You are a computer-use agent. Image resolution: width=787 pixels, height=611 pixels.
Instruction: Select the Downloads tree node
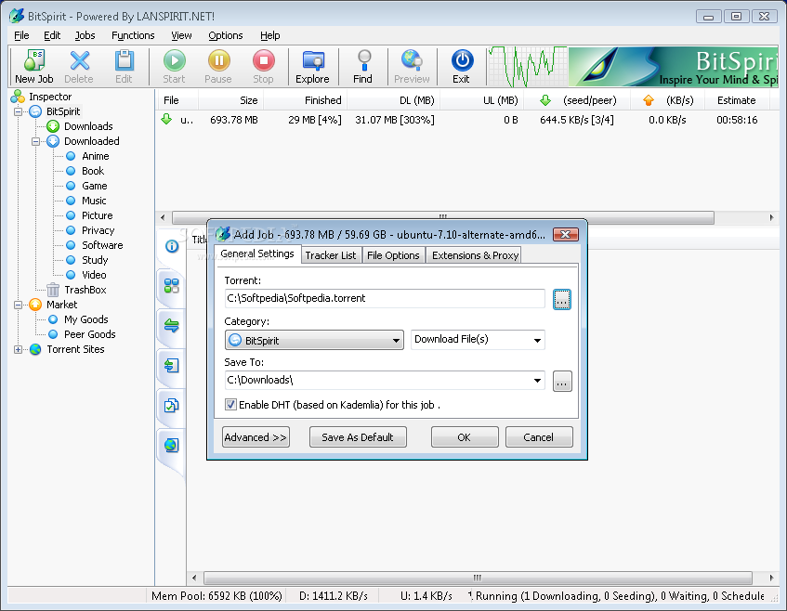click(88, 126)
